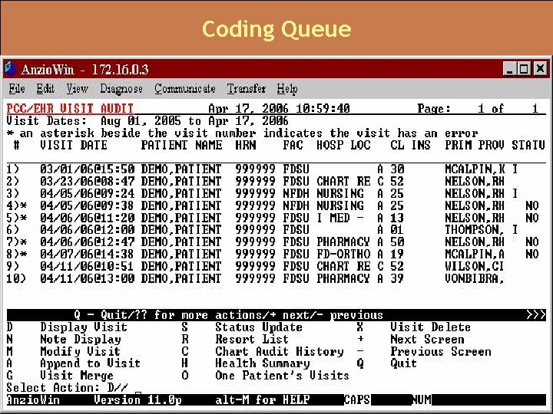Open the Diagnose menu

tap(121, 89)
